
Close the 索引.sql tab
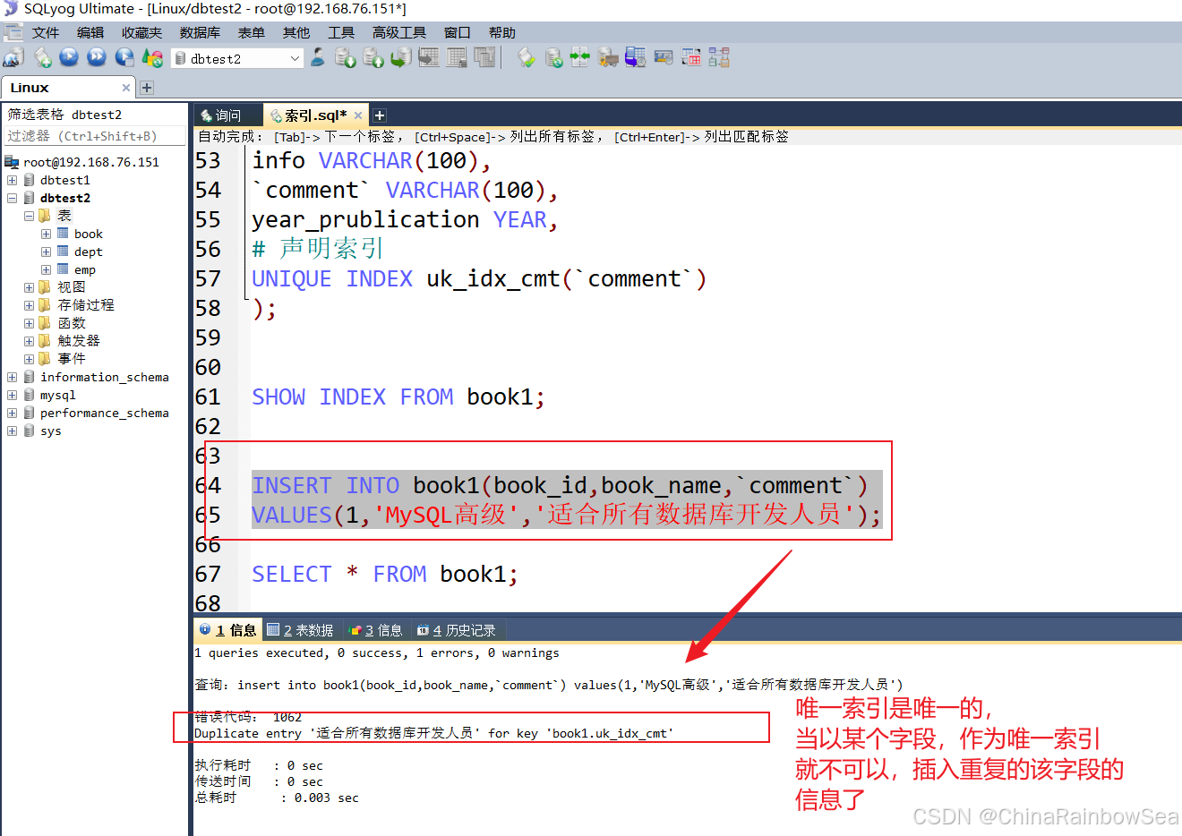pyautogui.click(x=357, y=115)
